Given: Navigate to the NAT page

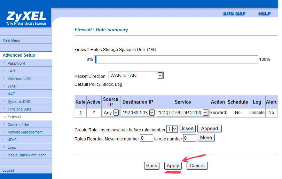Looking at the screenshot, I should (x=11, y=94).
